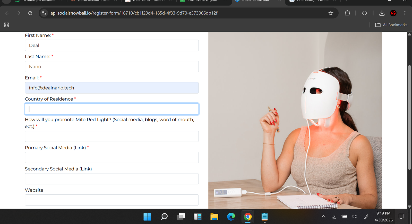Click the scrollbar up arrow
Image resolution: width=412 pixels, height=224 pixels.
409,34
